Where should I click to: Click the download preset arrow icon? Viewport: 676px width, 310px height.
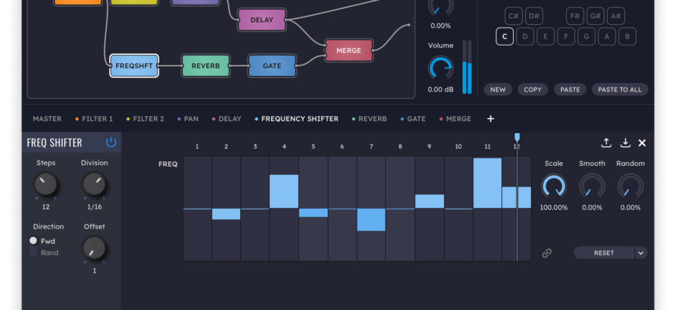click(x=625, y=143)
